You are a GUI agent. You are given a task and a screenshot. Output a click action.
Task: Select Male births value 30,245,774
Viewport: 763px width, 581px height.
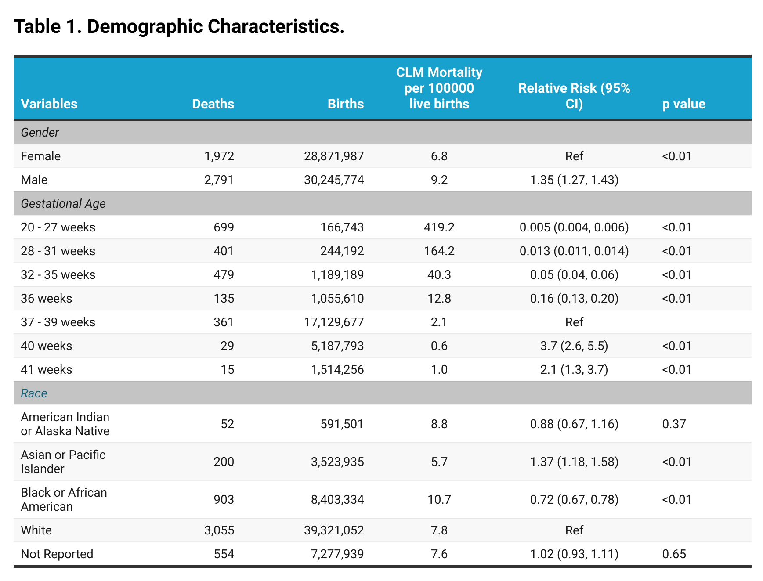[334, 180]
